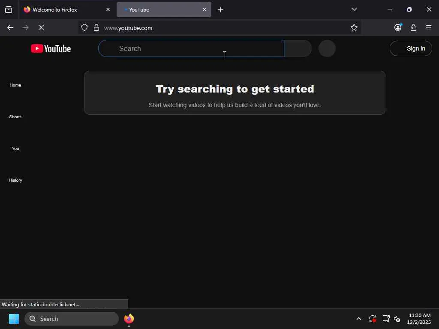Open the clock showing 11:30 AM
This screenshot has width=439, height=329.
coord(419,319)
